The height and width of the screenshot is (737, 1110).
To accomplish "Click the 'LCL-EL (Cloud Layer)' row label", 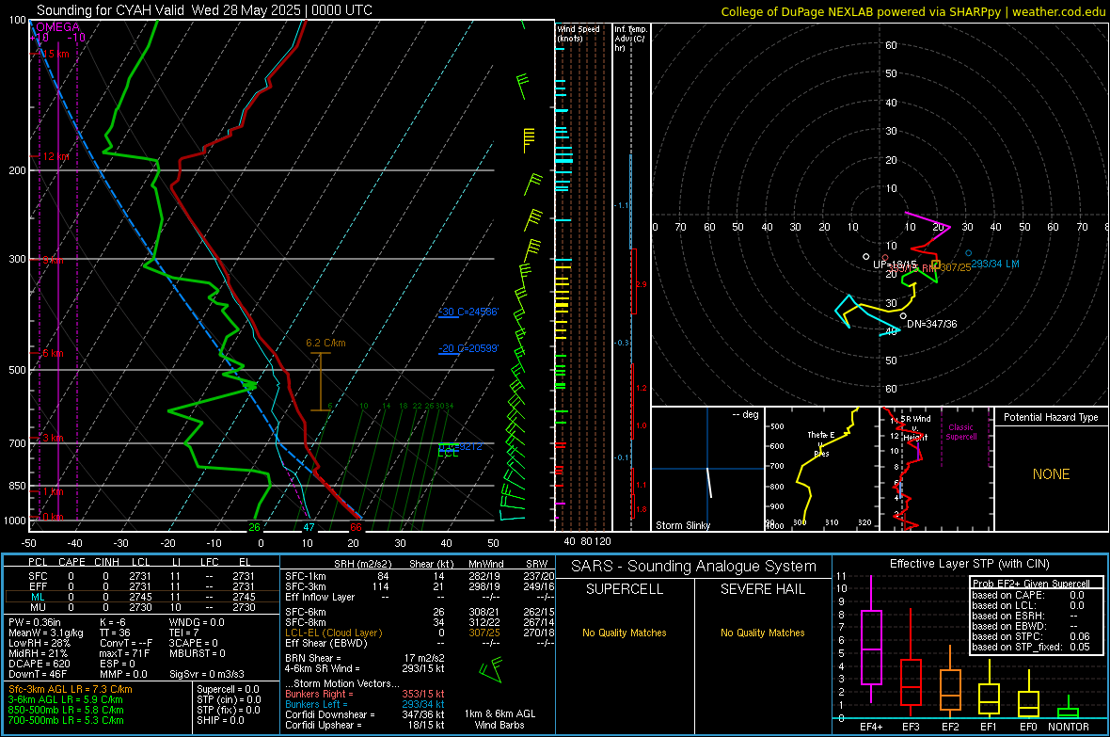I will [x=333, y=633].
